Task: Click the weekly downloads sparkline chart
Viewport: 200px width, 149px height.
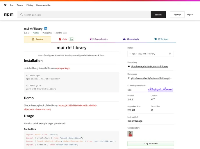Action: pyautogui.click(x=160, y=89)
